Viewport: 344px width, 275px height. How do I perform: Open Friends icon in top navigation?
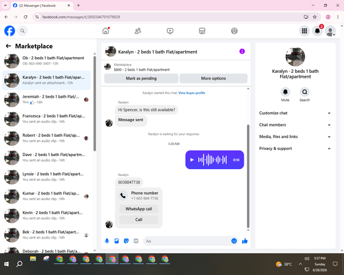pyautogui.click(x=138, y=31)
